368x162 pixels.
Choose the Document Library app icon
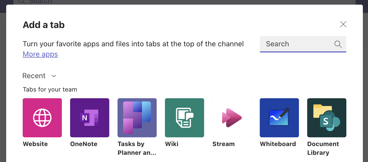[x=327, y=118]
